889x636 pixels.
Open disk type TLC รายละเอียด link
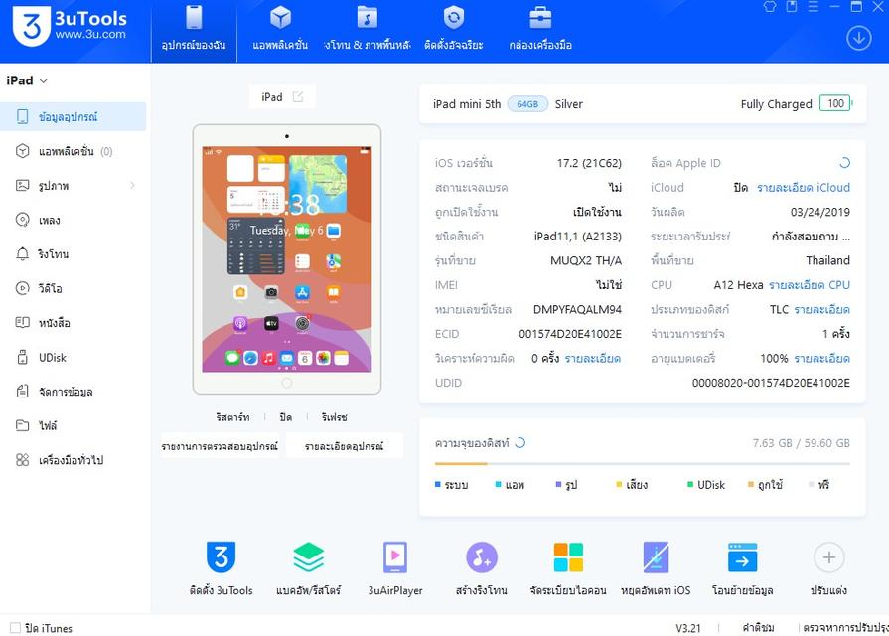click(821, 309)
